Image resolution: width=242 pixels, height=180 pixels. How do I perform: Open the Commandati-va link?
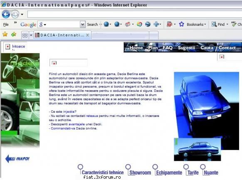click(63, 128)
